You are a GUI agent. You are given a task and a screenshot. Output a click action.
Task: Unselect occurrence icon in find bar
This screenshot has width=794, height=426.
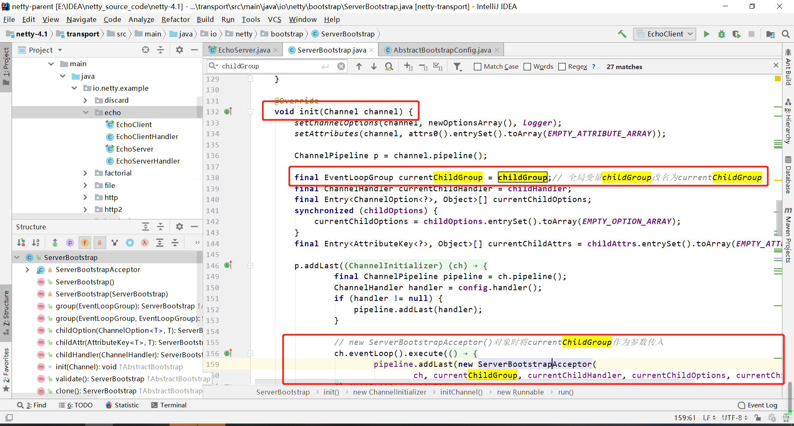click(423, 66)
